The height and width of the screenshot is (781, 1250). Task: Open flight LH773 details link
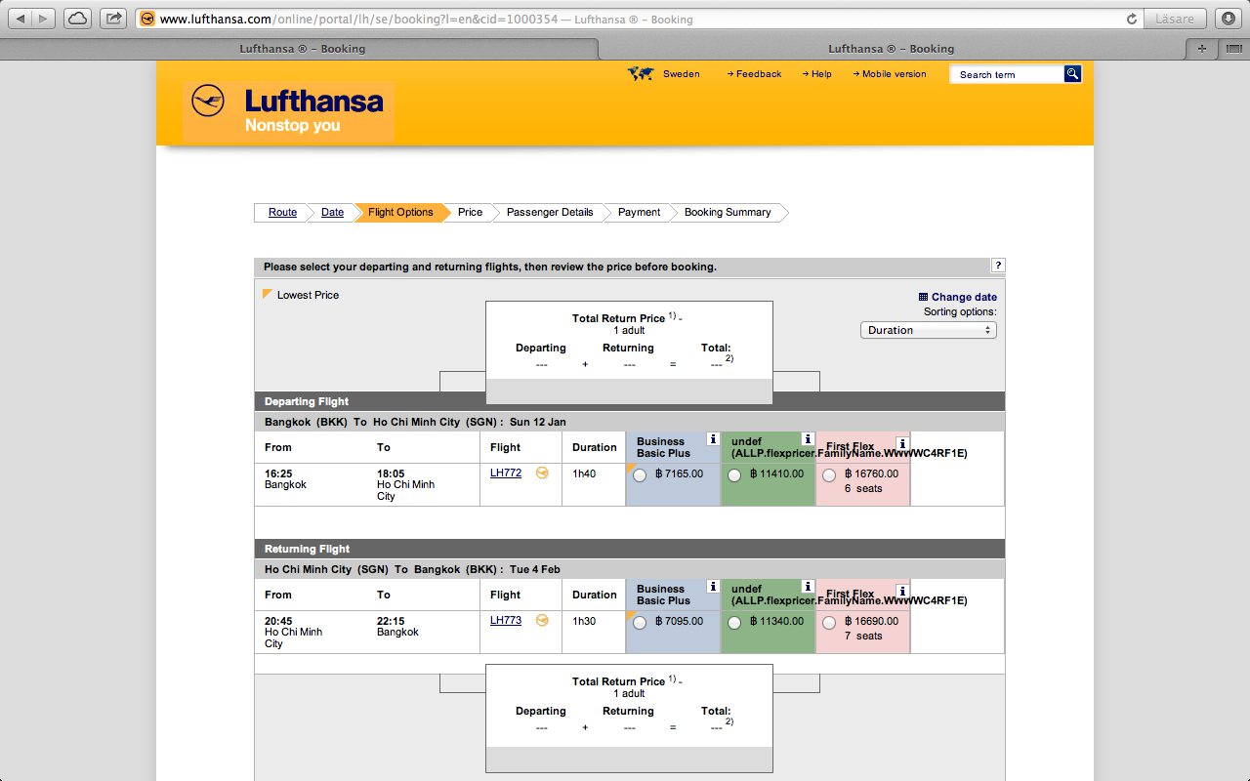505,620
